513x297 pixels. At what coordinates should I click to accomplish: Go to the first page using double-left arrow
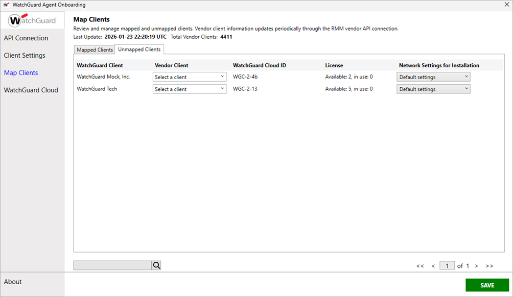(420, 265)
